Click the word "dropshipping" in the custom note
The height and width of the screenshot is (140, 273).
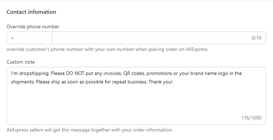tap(34, 74)
